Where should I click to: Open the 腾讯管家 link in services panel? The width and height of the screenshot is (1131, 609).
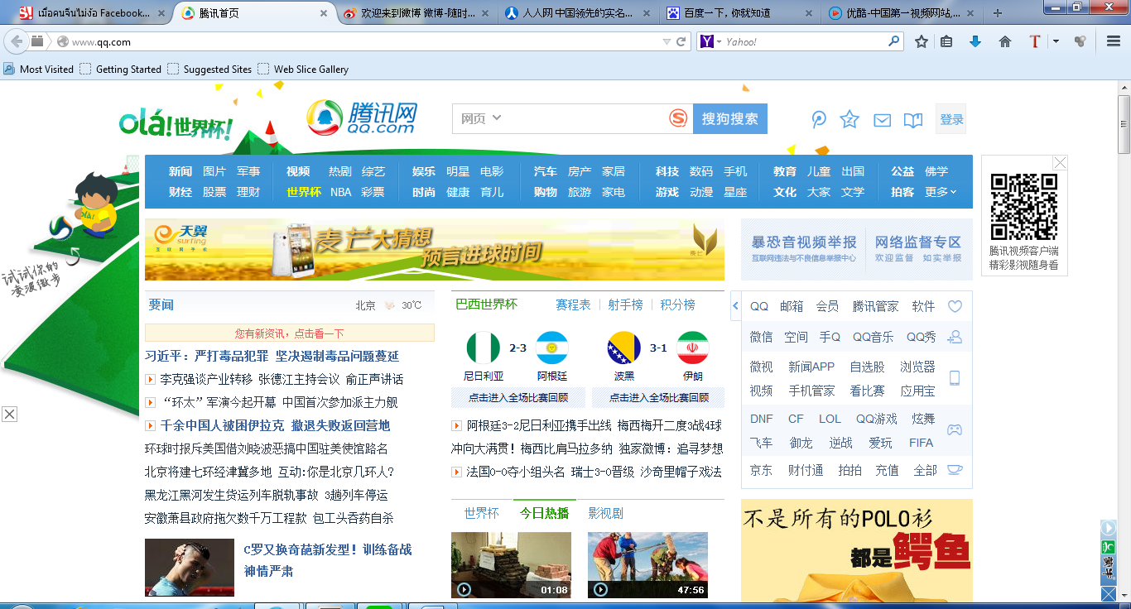tap(875, 306)
